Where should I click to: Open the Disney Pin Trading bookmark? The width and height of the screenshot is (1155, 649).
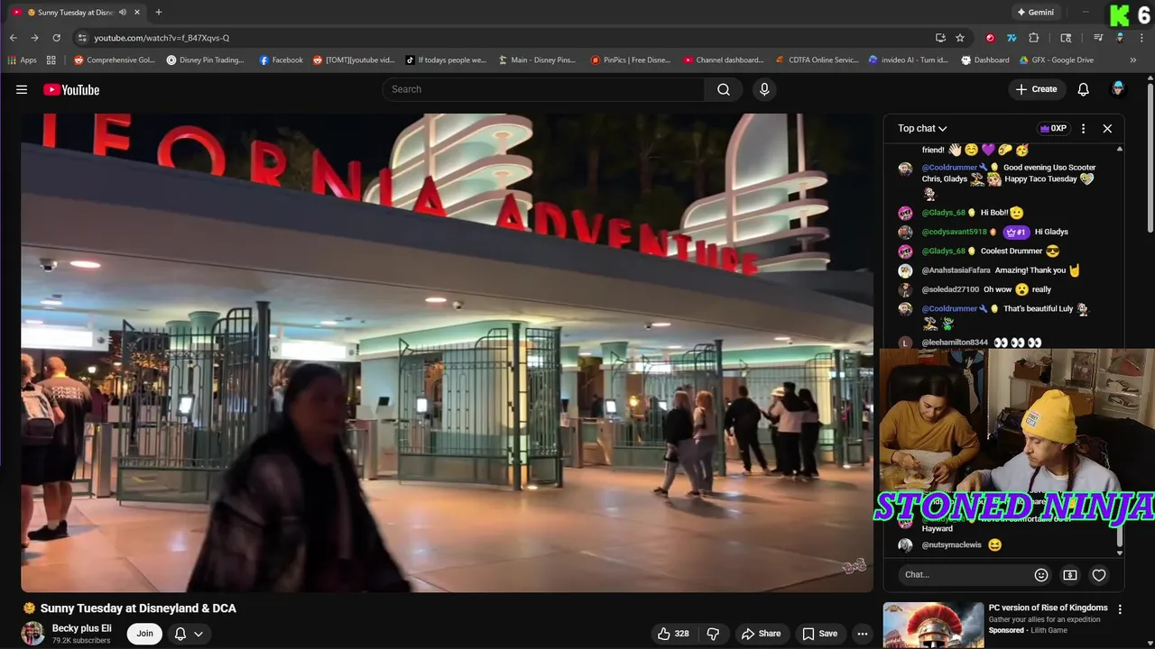pyautogui.click(x=206, y=60)
